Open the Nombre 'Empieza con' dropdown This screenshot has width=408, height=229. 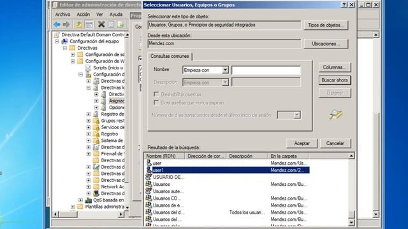[225, 70]
